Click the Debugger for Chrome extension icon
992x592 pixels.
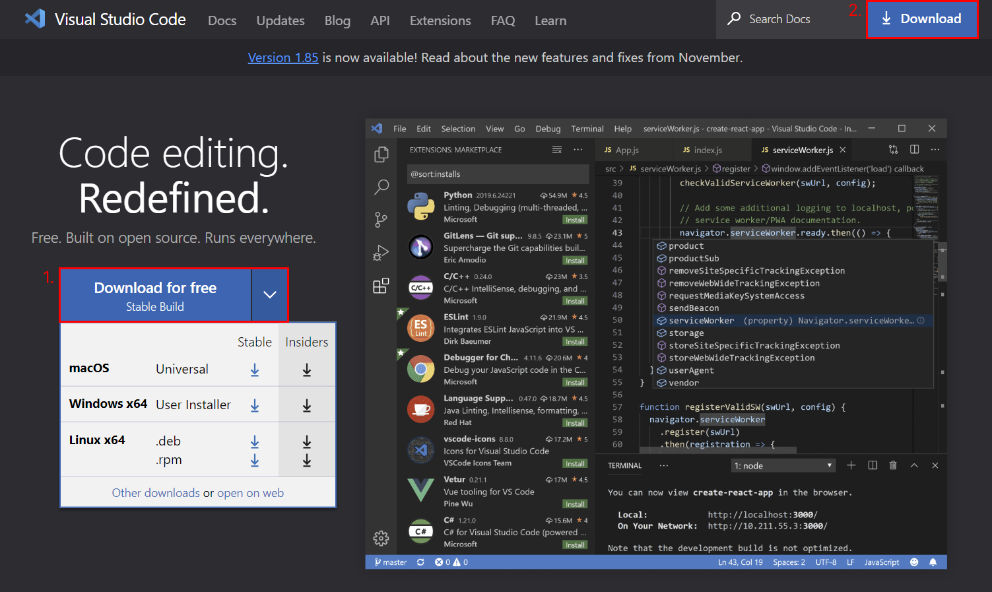(420, 370)
